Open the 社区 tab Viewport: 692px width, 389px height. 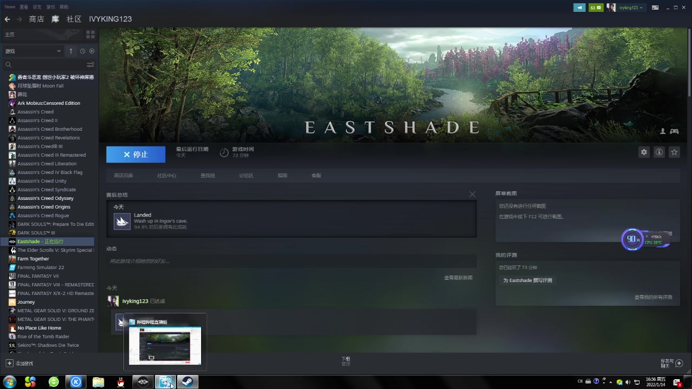pyautogui.click(x=74, y=19)
